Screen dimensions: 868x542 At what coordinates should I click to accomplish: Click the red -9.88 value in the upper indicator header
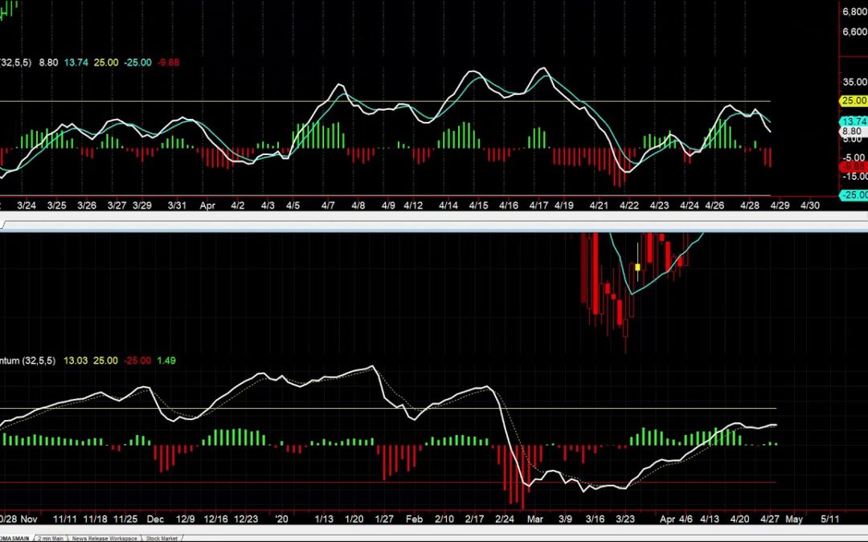tap(168, 63)
